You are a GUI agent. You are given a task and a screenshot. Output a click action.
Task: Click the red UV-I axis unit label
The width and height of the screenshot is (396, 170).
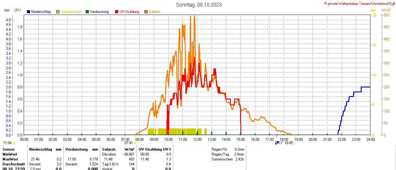click(18, 10)
